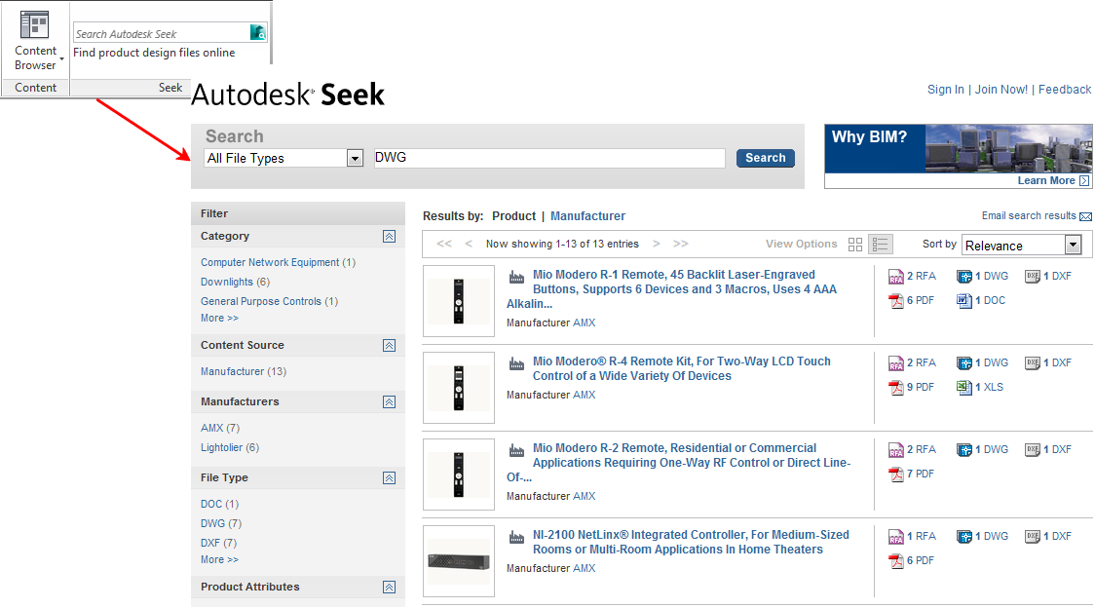Click 2 RFA icon for R-1 Remote
The image size is (1095, 608).
pyautogui.click(x=896, y=277)
